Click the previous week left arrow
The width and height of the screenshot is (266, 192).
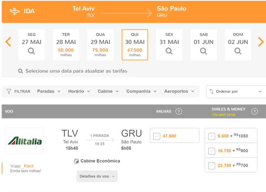[9, 42]
